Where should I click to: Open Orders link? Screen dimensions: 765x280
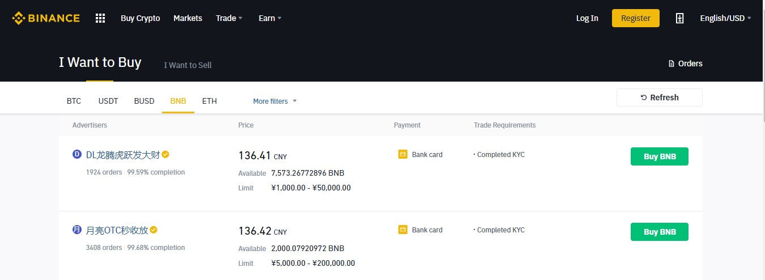[x=686, y=63]
